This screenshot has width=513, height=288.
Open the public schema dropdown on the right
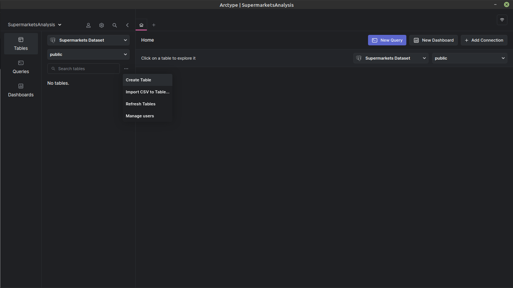[x=469, y=58]
